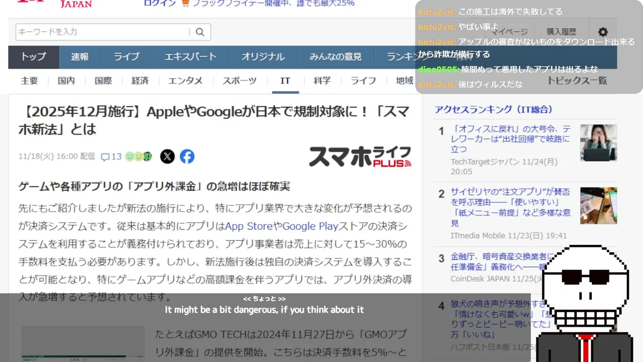Click the shopping cart campaign icon

point(185,3)
